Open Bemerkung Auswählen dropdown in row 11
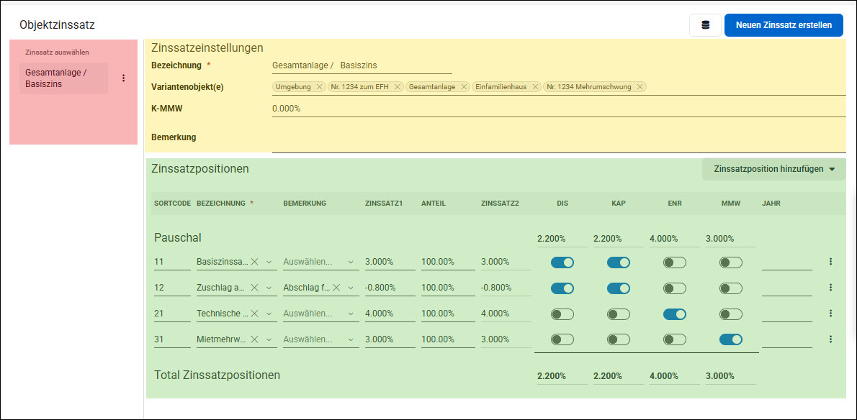The width and height of the screenshot is (857, 420). coord(320,262)
